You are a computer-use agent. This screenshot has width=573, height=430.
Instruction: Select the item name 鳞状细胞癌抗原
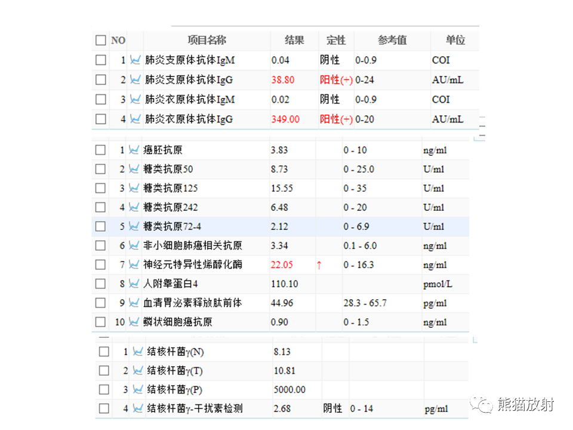click(178, 322)
